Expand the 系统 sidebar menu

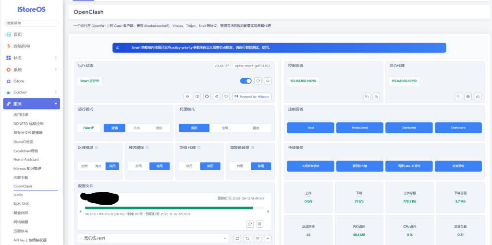[x=31, y=70]
